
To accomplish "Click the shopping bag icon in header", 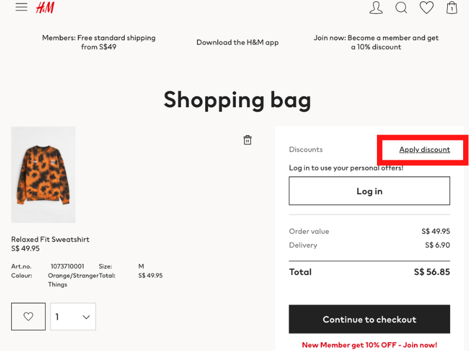I will click(451, 8).
